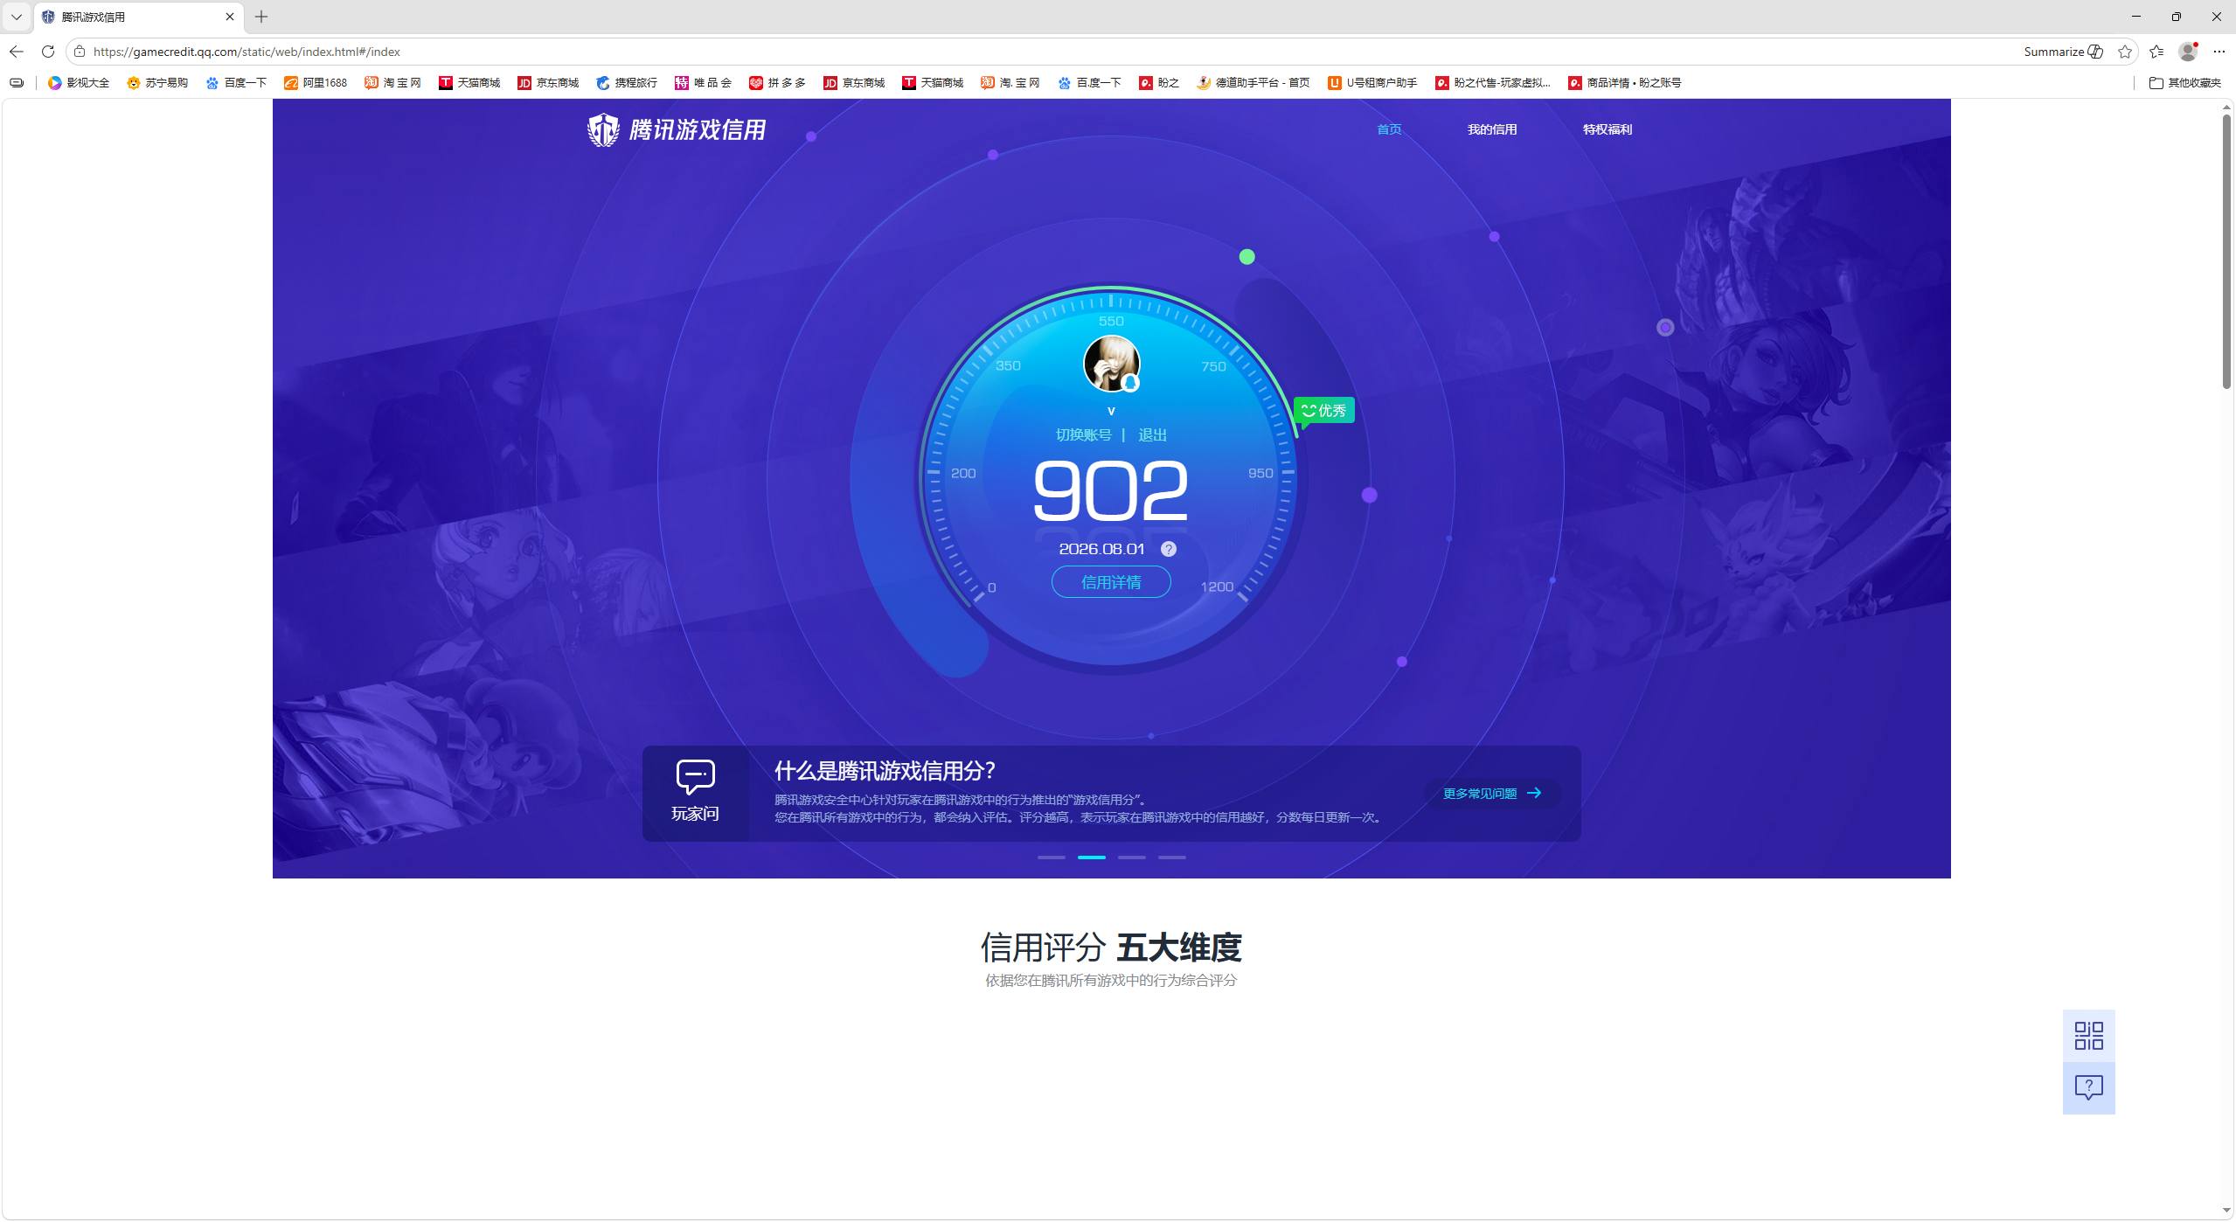Expand the tab list dropdown arrow
2236x1222 pixels.
pos(17,17)
